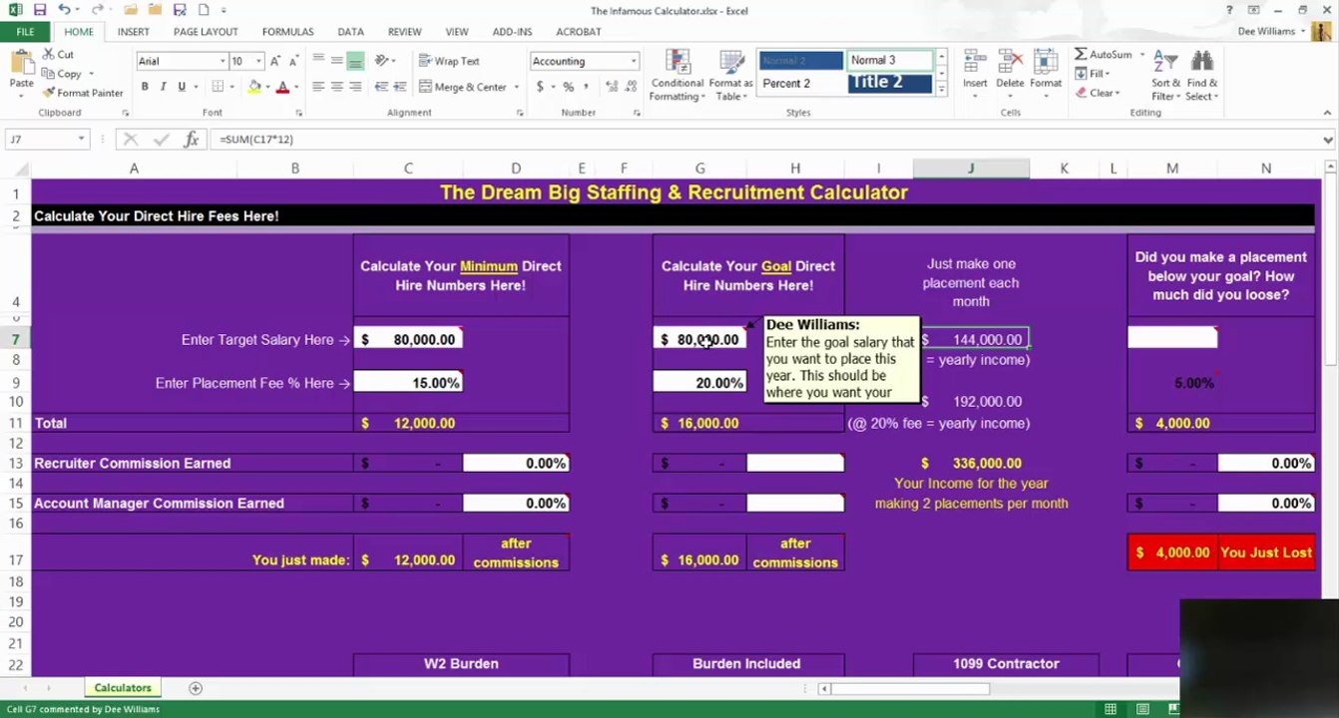Increase the font size

pos(276,61)
